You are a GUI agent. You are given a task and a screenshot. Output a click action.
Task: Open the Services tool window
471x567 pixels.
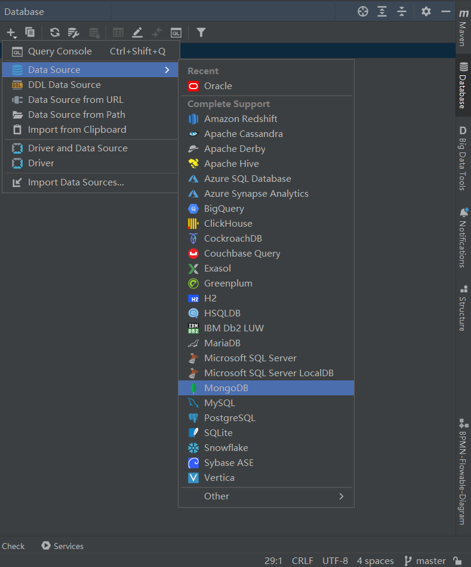[x=63, y=546]
